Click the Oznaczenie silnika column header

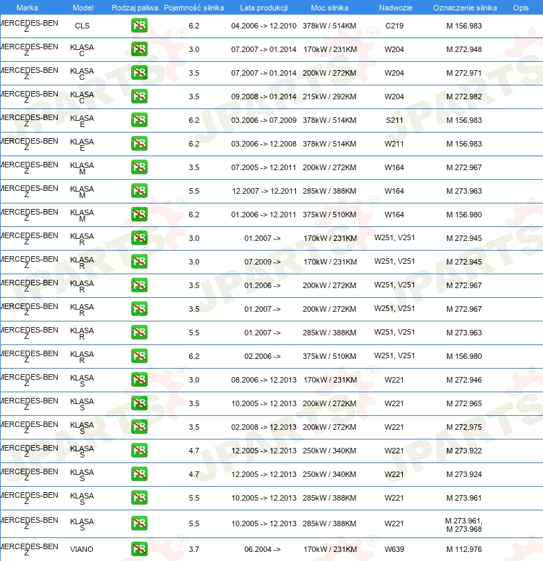[465, 8]
